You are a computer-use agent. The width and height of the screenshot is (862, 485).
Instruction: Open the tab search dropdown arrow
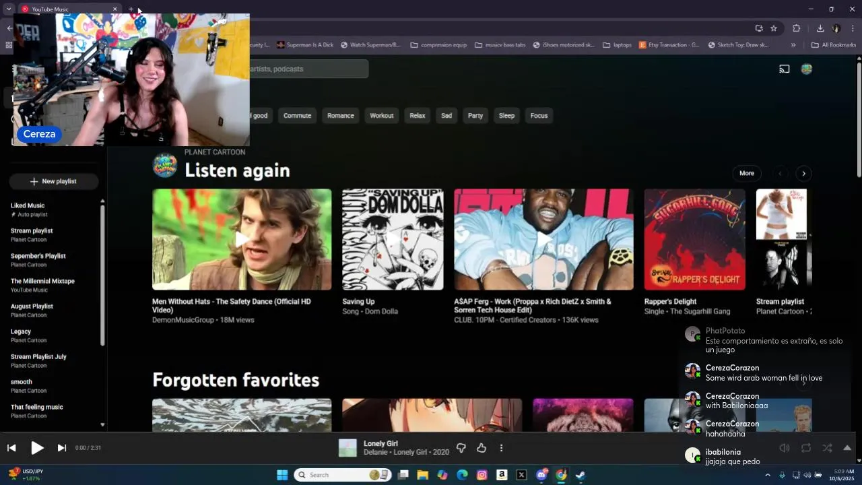point(9,9)
